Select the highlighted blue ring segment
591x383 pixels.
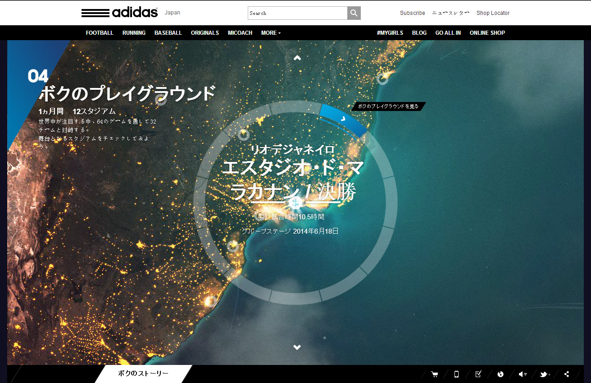(x=343, y=120)
